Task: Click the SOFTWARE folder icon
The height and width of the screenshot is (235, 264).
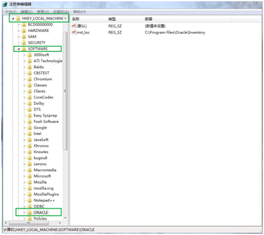Action: [24, 49]
